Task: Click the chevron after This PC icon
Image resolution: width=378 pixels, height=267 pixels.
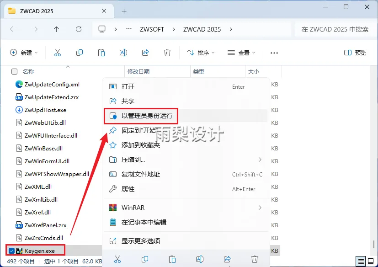Action: (x=116, y=29)
